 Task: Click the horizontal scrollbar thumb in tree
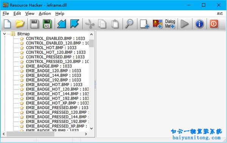click(31, 134)
